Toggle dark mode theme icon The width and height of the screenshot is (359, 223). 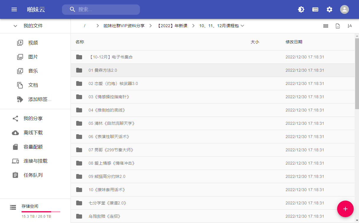[x=301, y=9]
